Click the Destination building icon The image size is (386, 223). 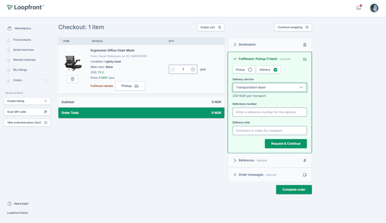tap(305, 45)
